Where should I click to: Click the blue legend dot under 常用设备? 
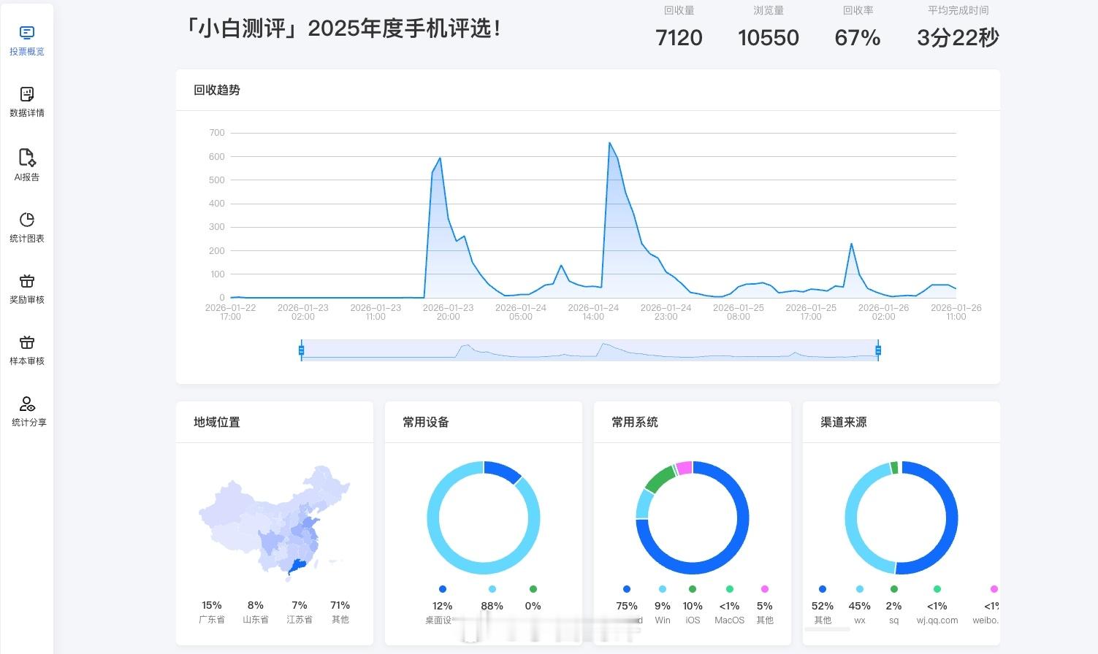[442, 588]
